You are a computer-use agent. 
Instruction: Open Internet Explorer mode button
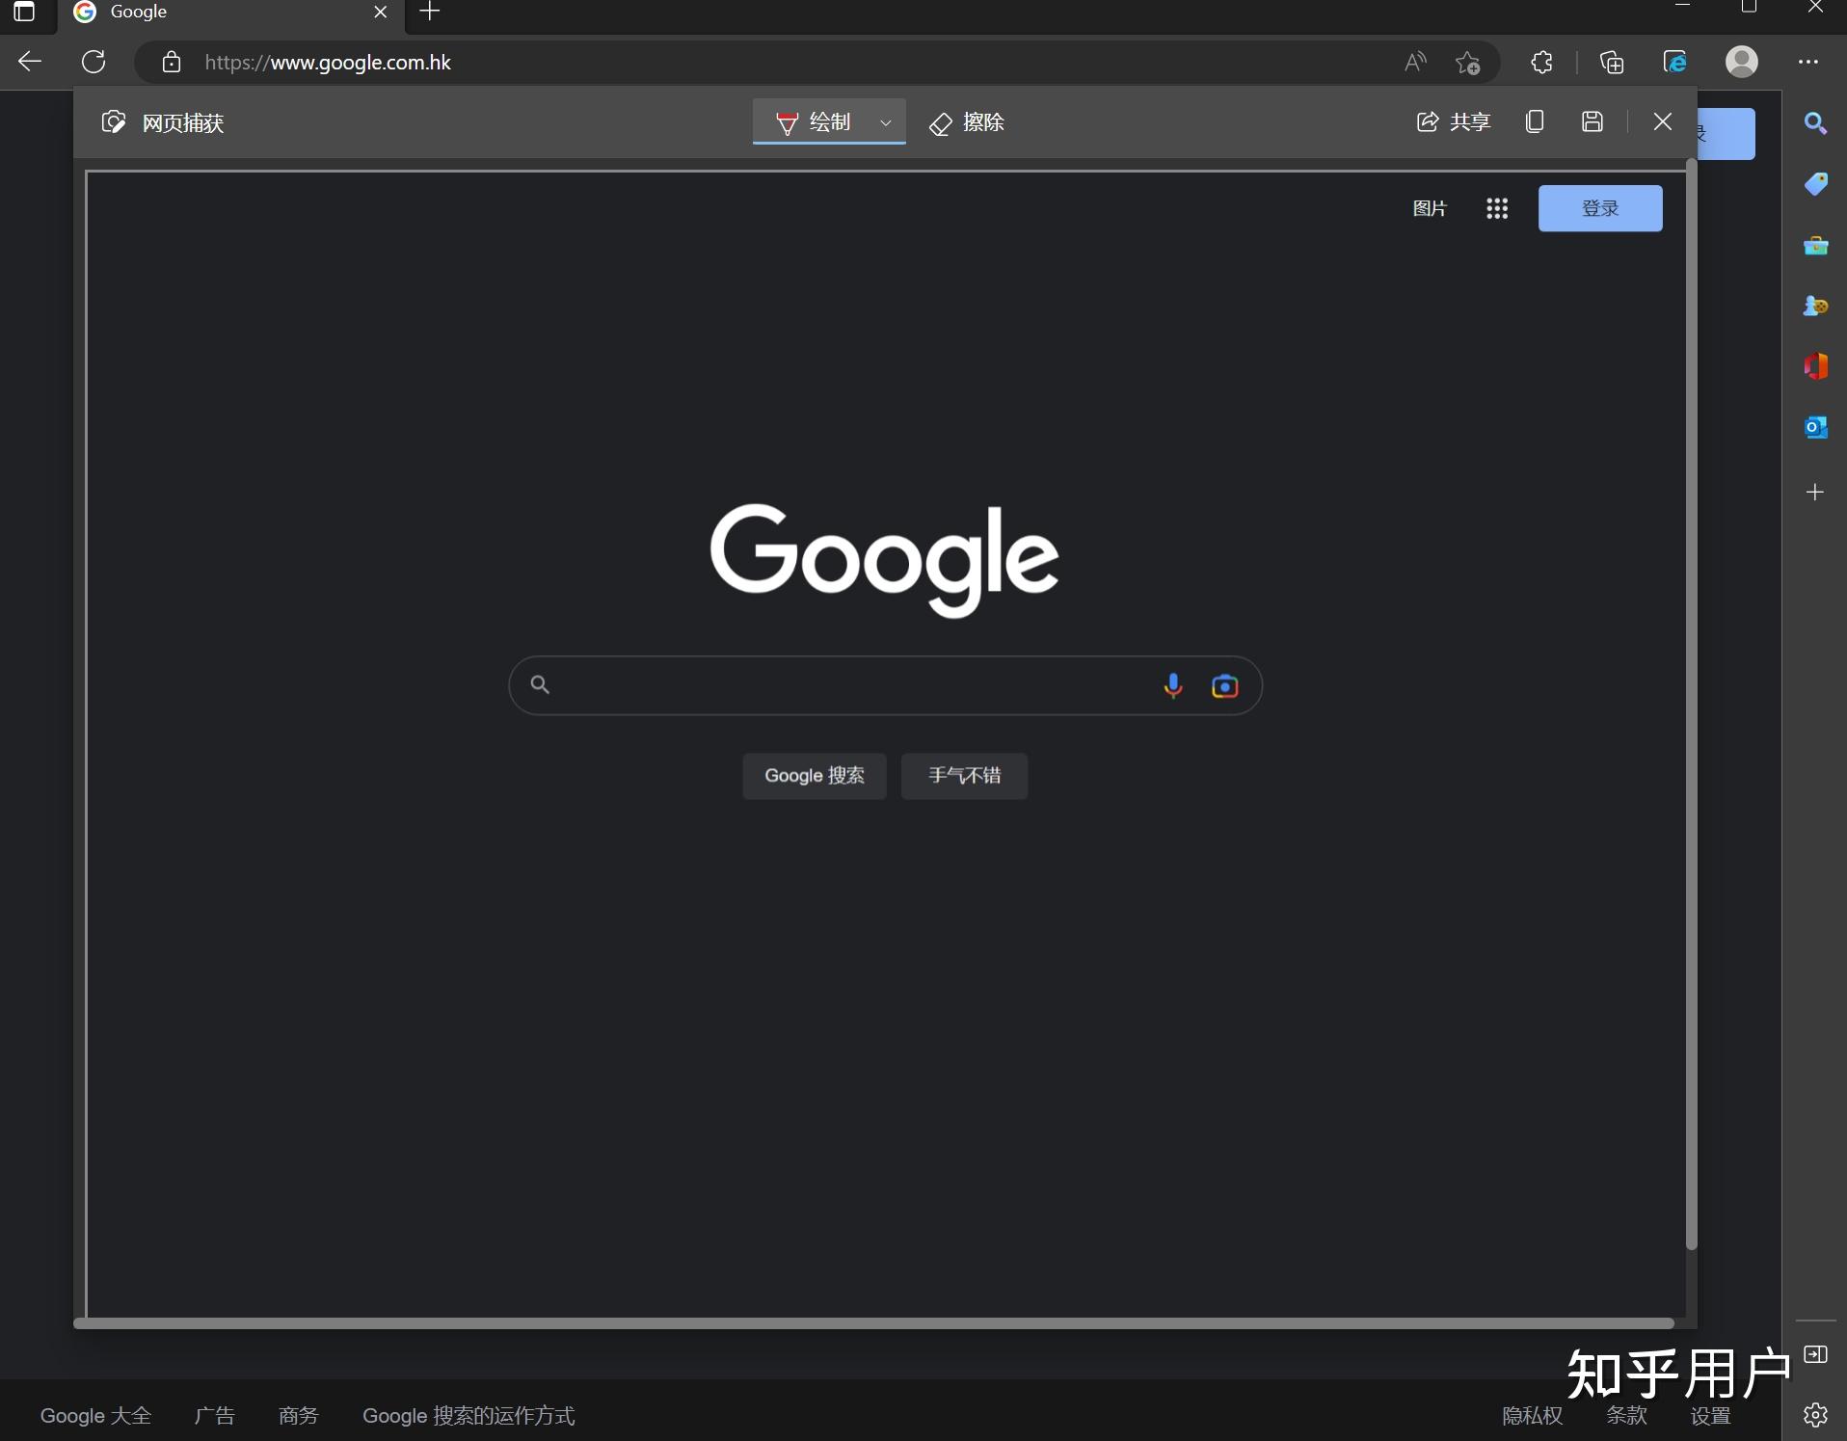click(x=1675, y=63)
